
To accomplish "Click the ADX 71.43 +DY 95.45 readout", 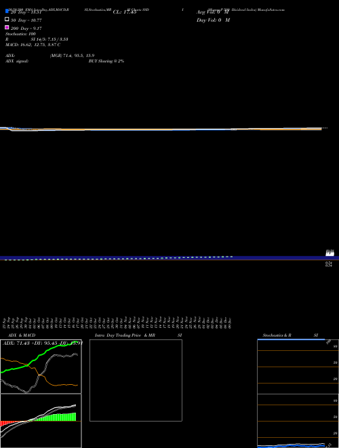I will (43, 343).
